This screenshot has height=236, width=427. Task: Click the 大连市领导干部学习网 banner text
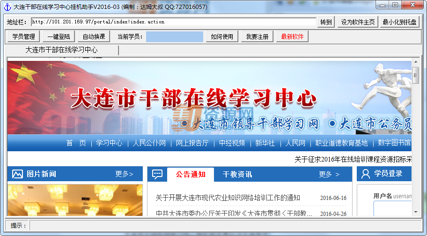pyautogui.click(x=255, y=124)
